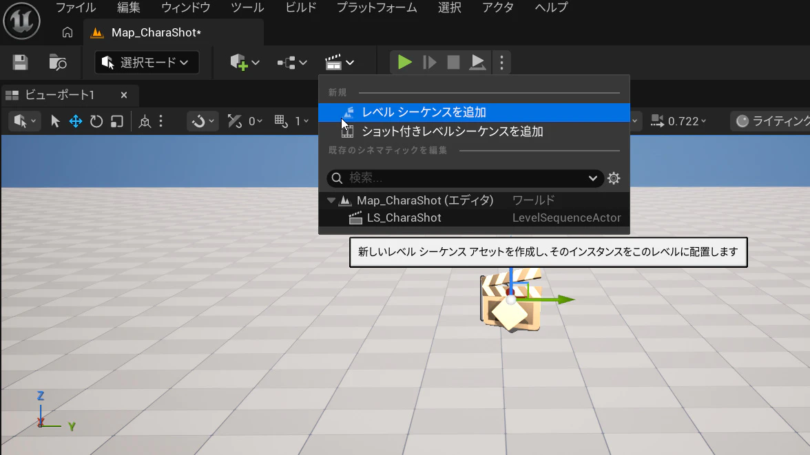Open the search field dropdown arrow
810x455 pixels.
(592, 178)
